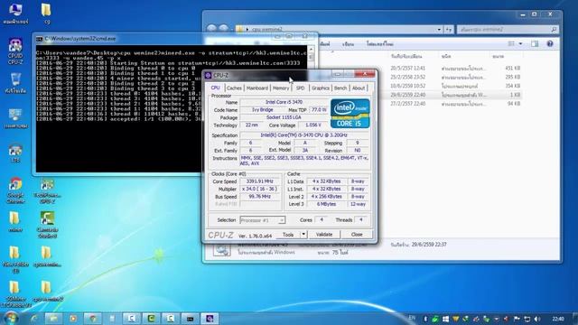Viewport: 578px width, 325px height.
Task: Open the Computer icon at desktop top-left
Action: [15, 14]
